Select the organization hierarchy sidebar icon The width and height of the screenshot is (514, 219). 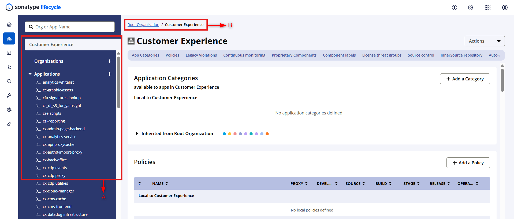pyautogui.click(x=9, y=39)
